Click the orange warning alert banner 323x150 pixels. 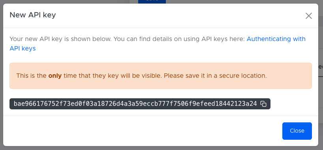tap(161, 76)
